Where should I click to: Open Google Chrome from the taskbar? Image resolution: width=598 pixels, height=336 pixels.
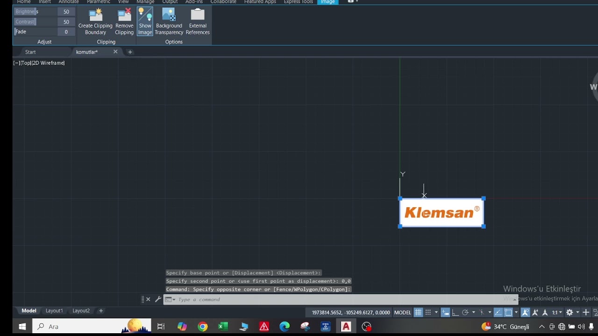pyautogui.click(x=202, y=327)
